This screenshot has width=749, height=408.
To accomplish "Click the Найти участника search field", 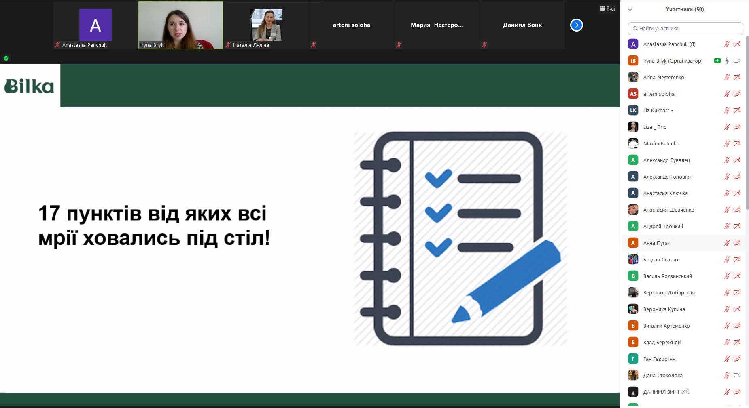I will (x=685, y=29).
